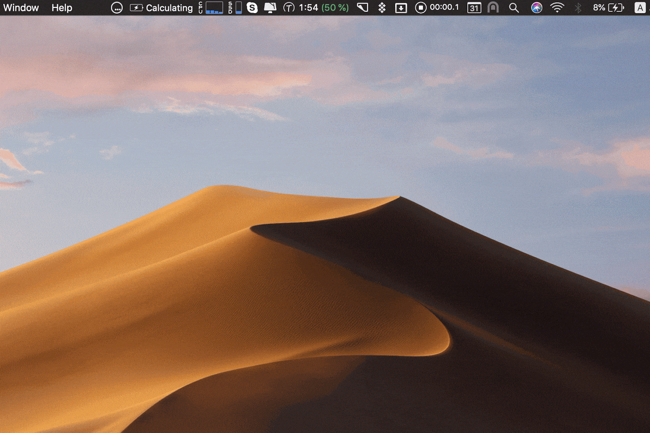Open the SSD disk usage indicator
Viewport: 650px width, 433px height.
click(235, 8)
